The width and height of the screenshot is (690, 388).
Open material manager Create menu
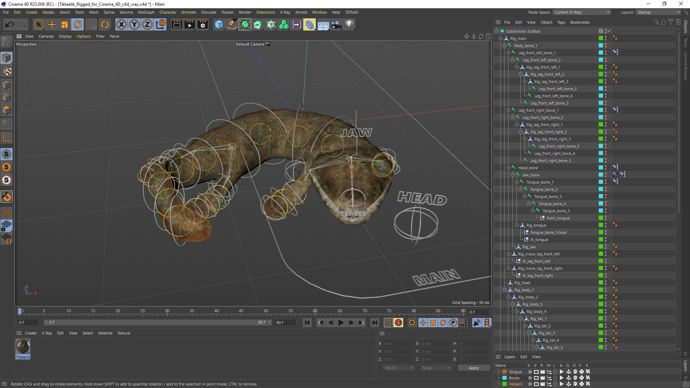(31, 333)
